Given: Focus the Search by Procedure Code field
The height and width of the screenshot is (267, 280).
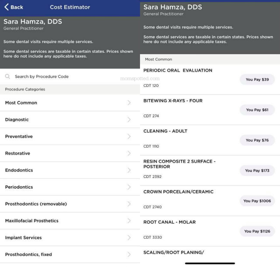Looking at the screenshot, I should tap(70, 76).
